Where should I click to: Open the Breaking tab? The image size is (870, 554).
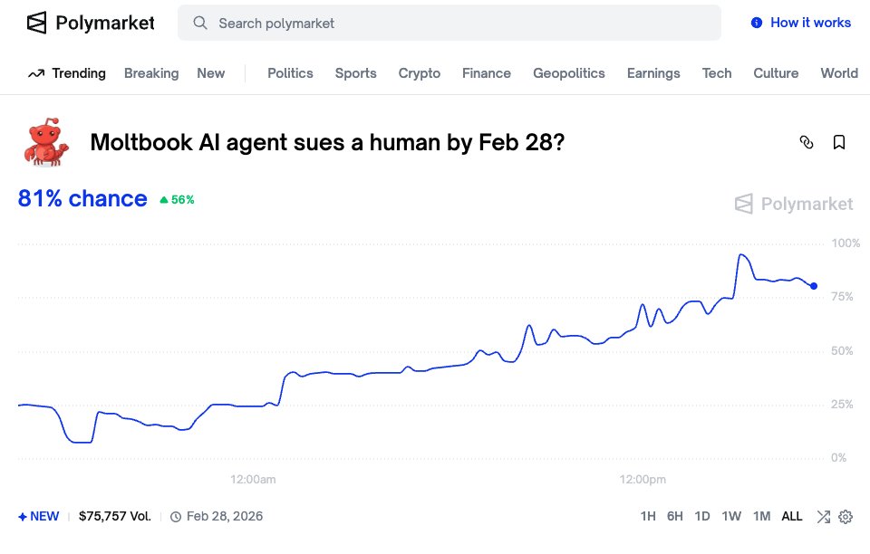[x=151, y=73]
